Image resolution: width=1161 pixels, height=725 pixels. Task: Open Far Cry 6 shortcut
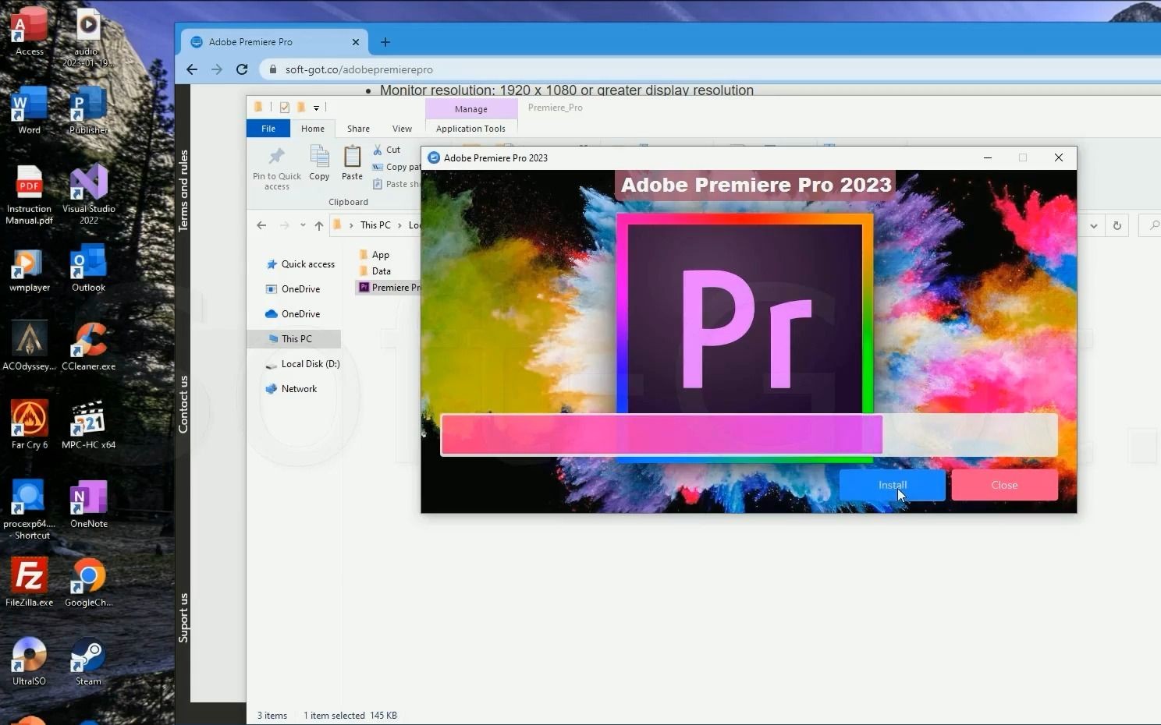(30, 425)
